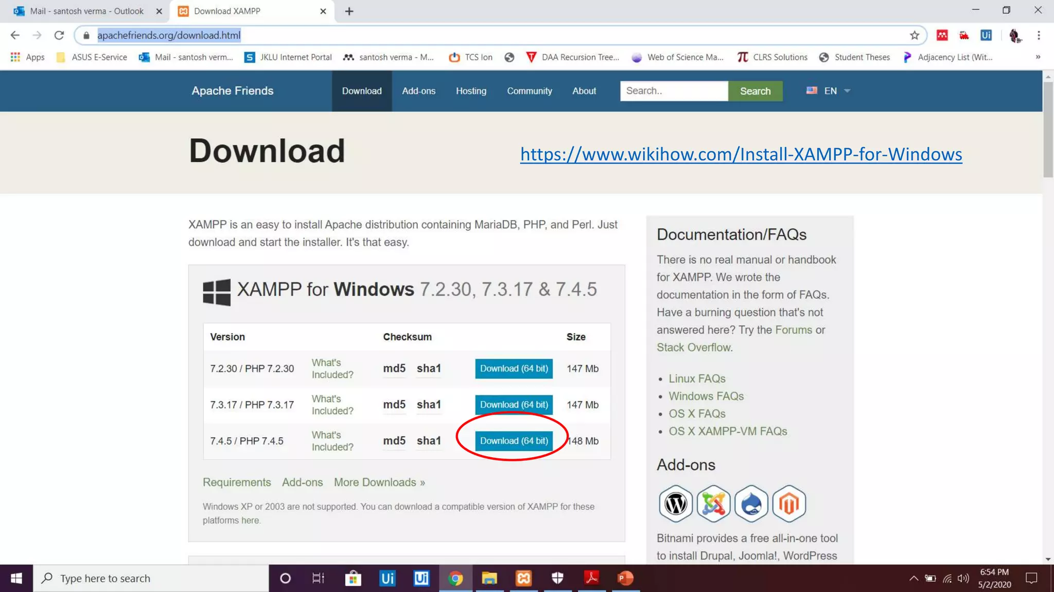Click the page vertical scrollbar thumb
Viewport: 1054px width, 592px height.
(x=1048, y=129)
